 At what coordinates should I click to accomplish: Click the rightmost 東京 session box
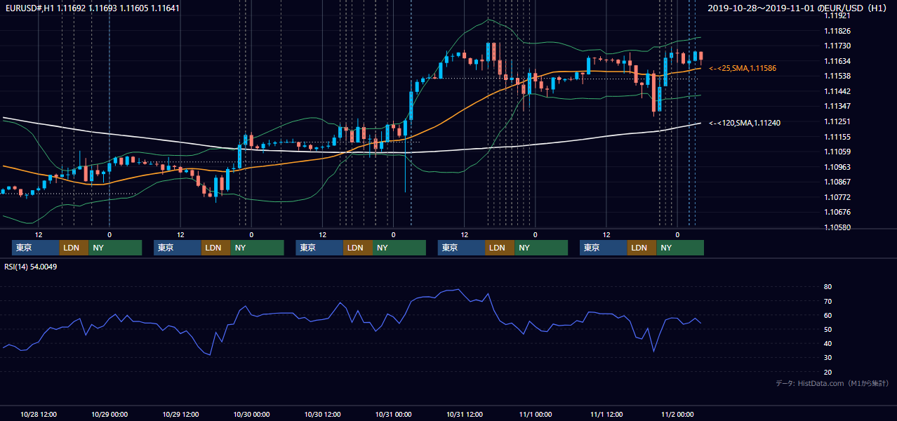click(604, 248)
